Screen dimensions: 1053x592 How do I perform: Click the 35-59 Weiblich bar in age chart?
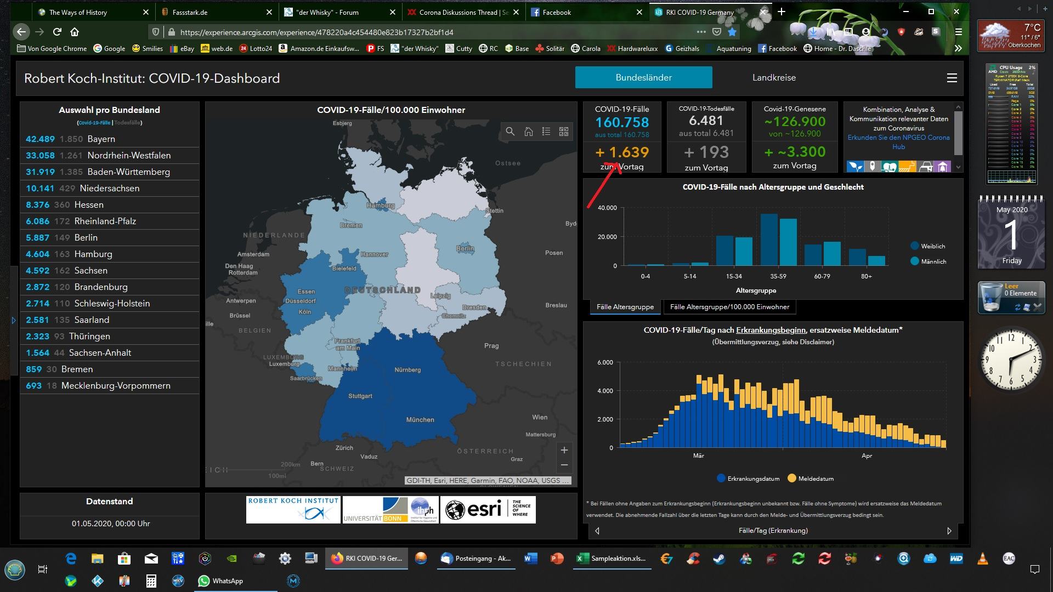click(x=769, y=240)
